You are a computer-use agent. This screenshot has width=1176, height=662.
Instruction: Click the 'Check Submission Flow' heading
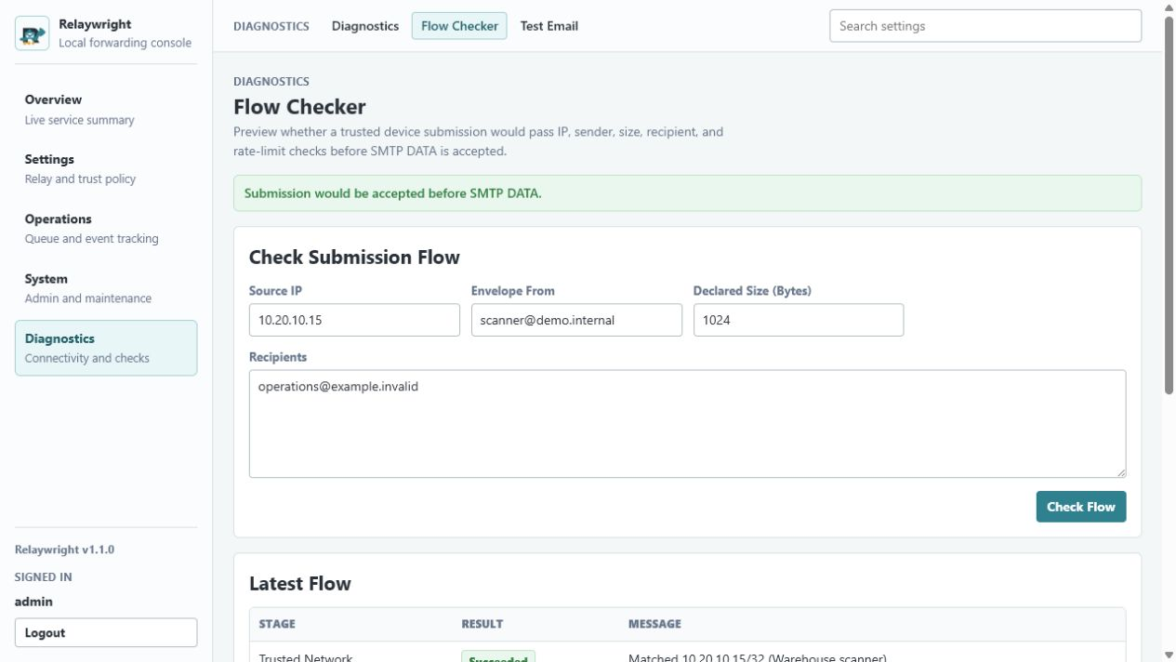[354, 258]
